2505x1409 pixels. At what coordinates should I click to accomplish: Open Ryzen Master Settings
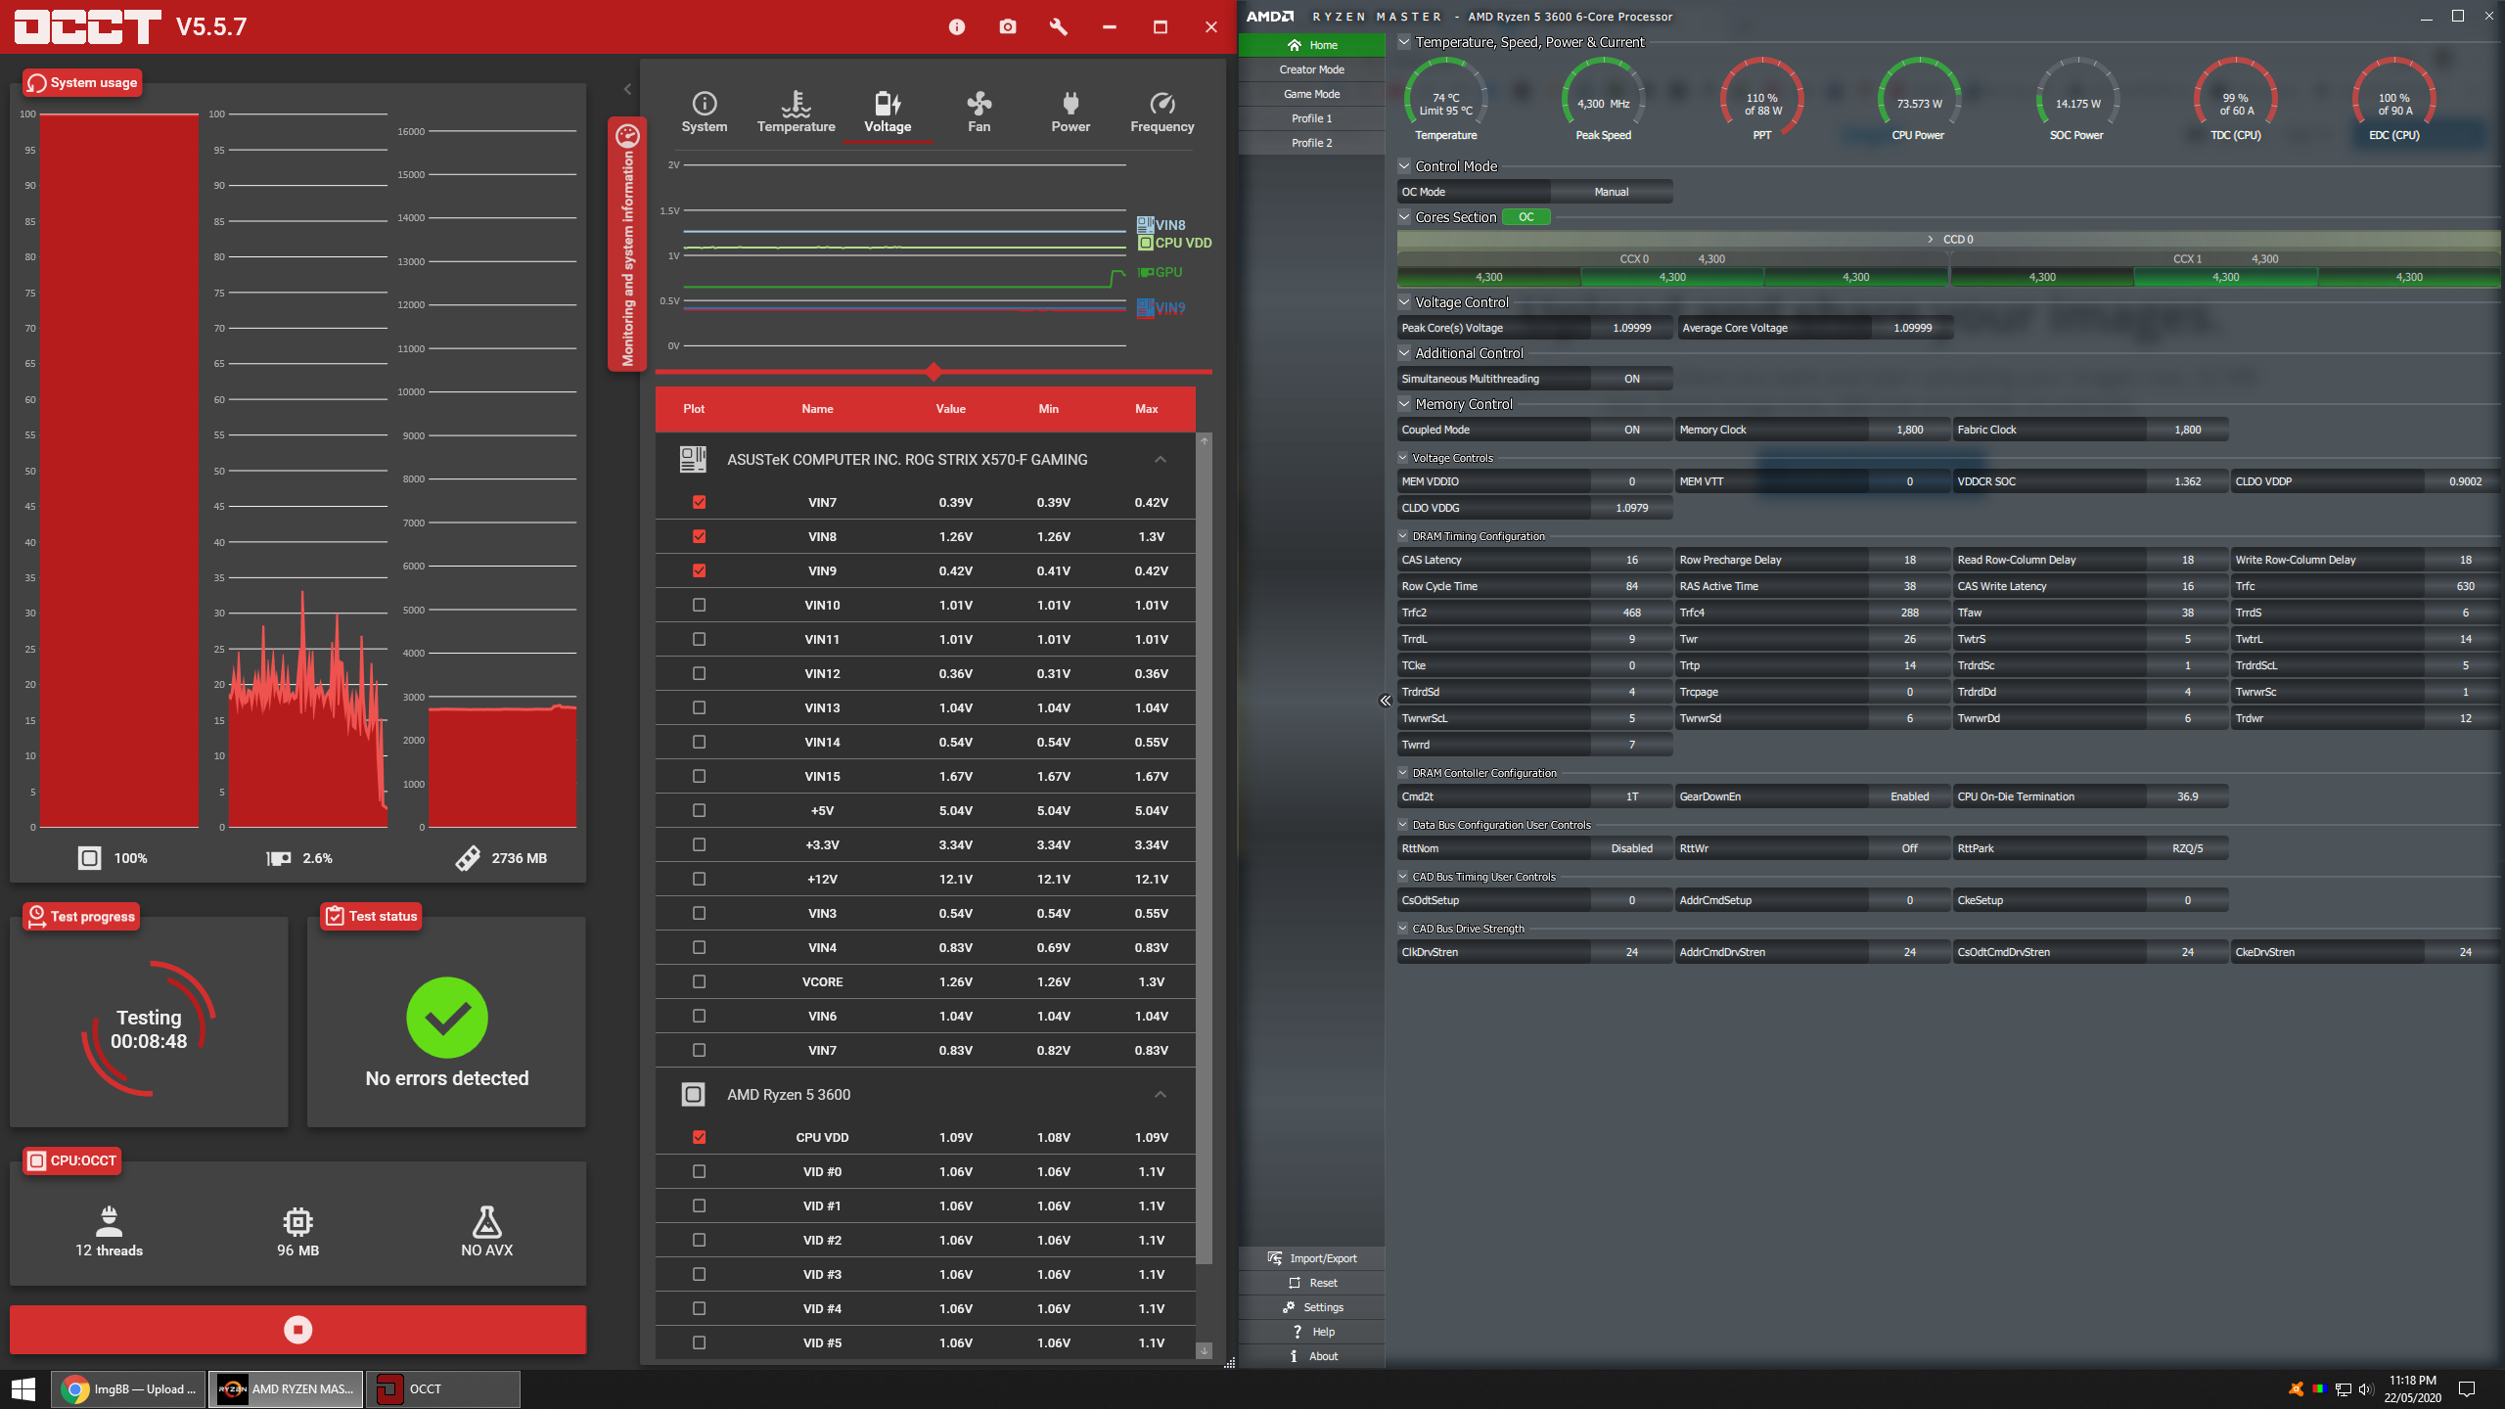click(1312, 1307)
